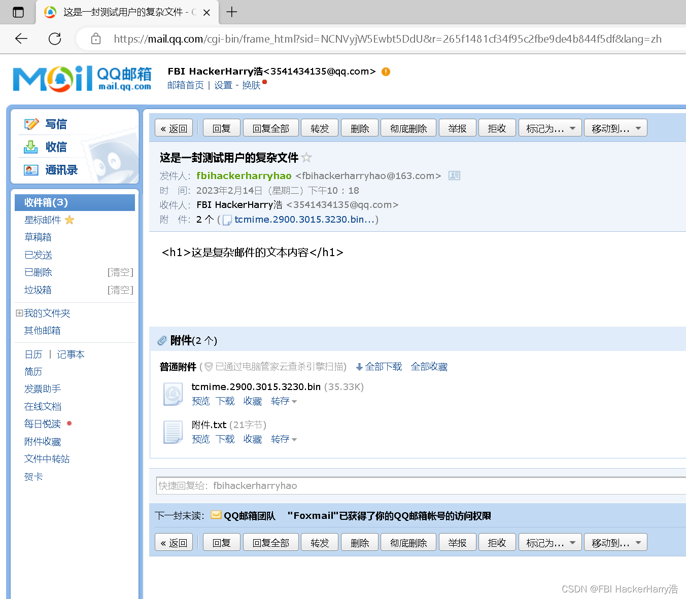Click the 附件.txt file icon
This screenshot has height=599, width=686.
point(173,432)
